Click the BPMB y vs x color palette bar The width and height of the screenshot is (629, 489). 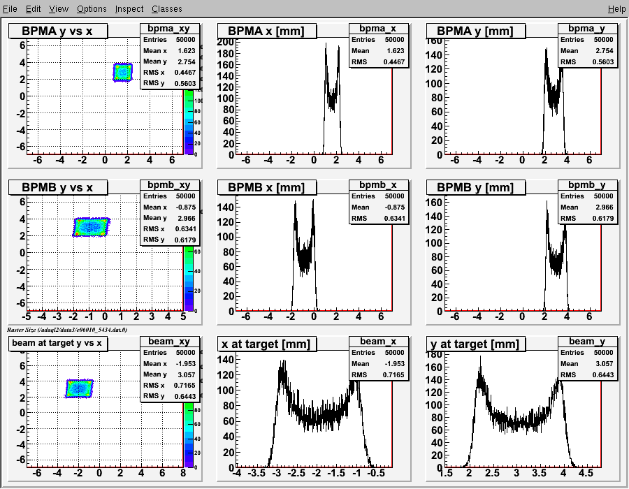(189, 278)
